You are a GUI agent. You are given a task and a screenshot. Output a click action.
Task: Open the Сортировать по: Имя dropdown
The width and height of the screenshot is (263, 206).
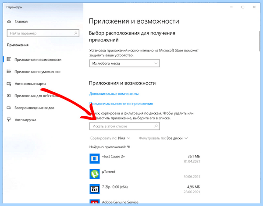tap(110, 138)
